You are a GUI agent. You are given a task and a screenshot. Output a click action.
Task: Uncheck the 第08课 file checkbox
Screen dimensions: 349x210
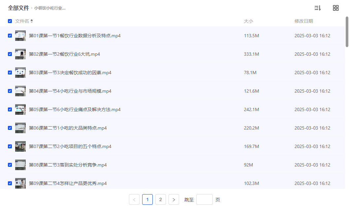(10, 165)
